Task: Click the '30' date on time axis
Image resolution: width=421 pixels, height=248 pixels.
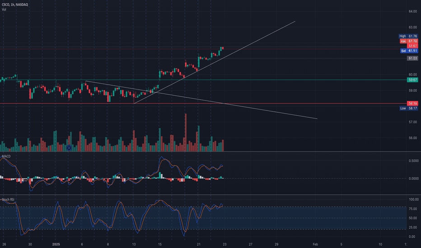Action: 30,244
